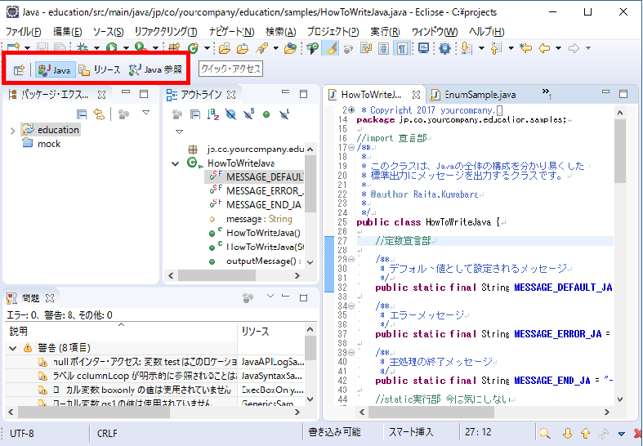Screen dimensions: 643x446
Task: Open the Package Explorer view menu dropdown
Action: [145, 114]
